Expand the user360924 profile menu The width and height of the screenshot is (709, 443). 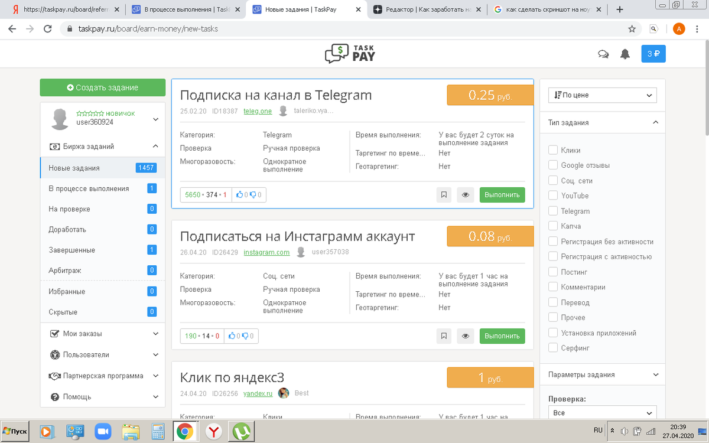(155, 119)
